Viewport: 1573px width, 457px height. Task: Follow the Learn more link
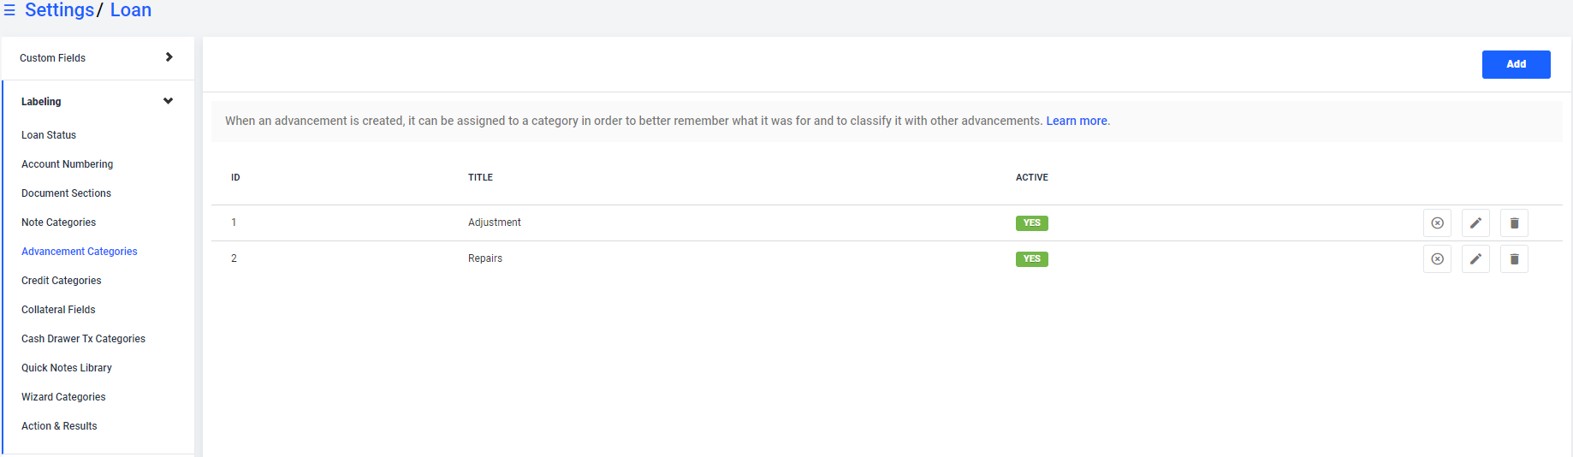(1077, 121)
